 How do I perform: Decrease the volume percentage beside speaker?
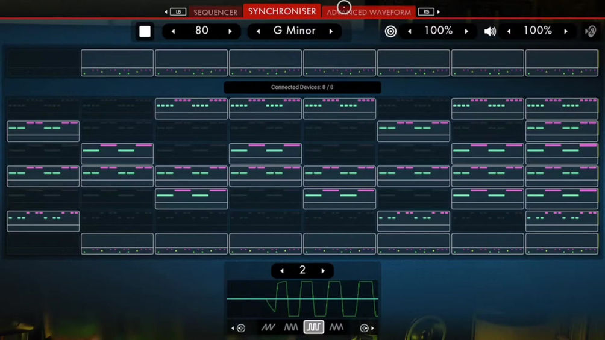pyautogui.click(x=509, y=31)
